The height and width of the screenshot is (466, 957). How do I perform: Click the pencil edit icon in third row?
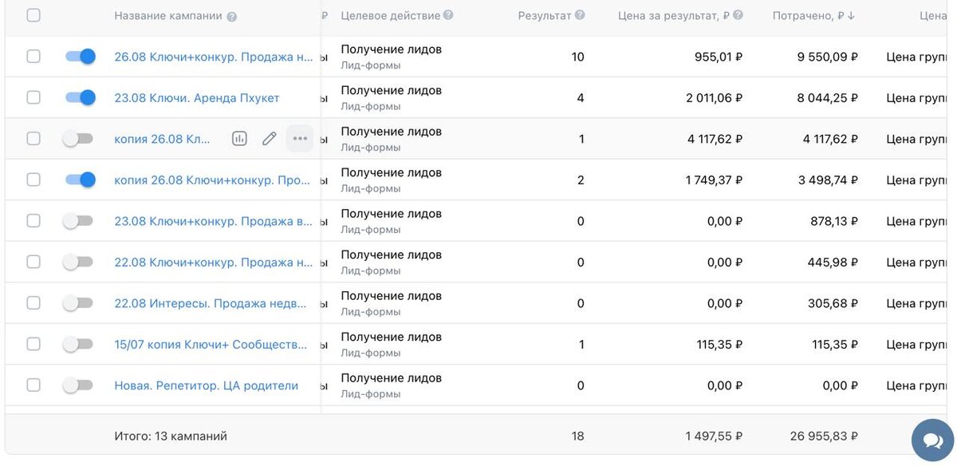tap(270, 139)
